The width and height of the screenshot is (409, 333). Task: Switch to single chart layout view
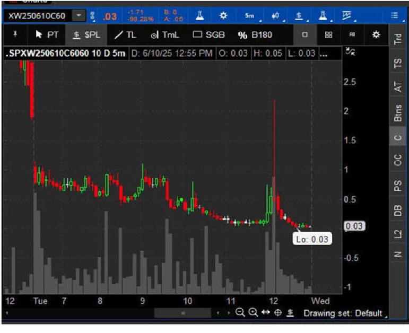305,35
